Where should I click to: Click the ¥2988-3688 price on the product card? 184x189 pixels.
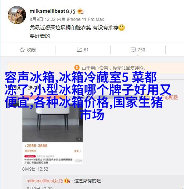click(x=36, y=146)
